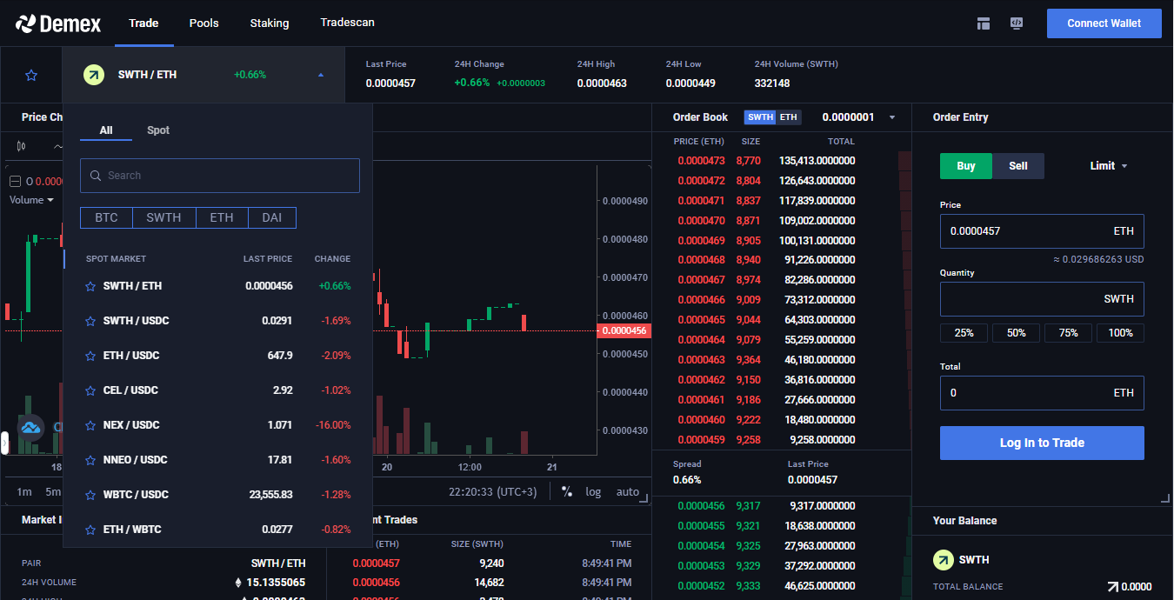Switch market list to All tab
1174x600 pixels.
click(x=106, y=130)
